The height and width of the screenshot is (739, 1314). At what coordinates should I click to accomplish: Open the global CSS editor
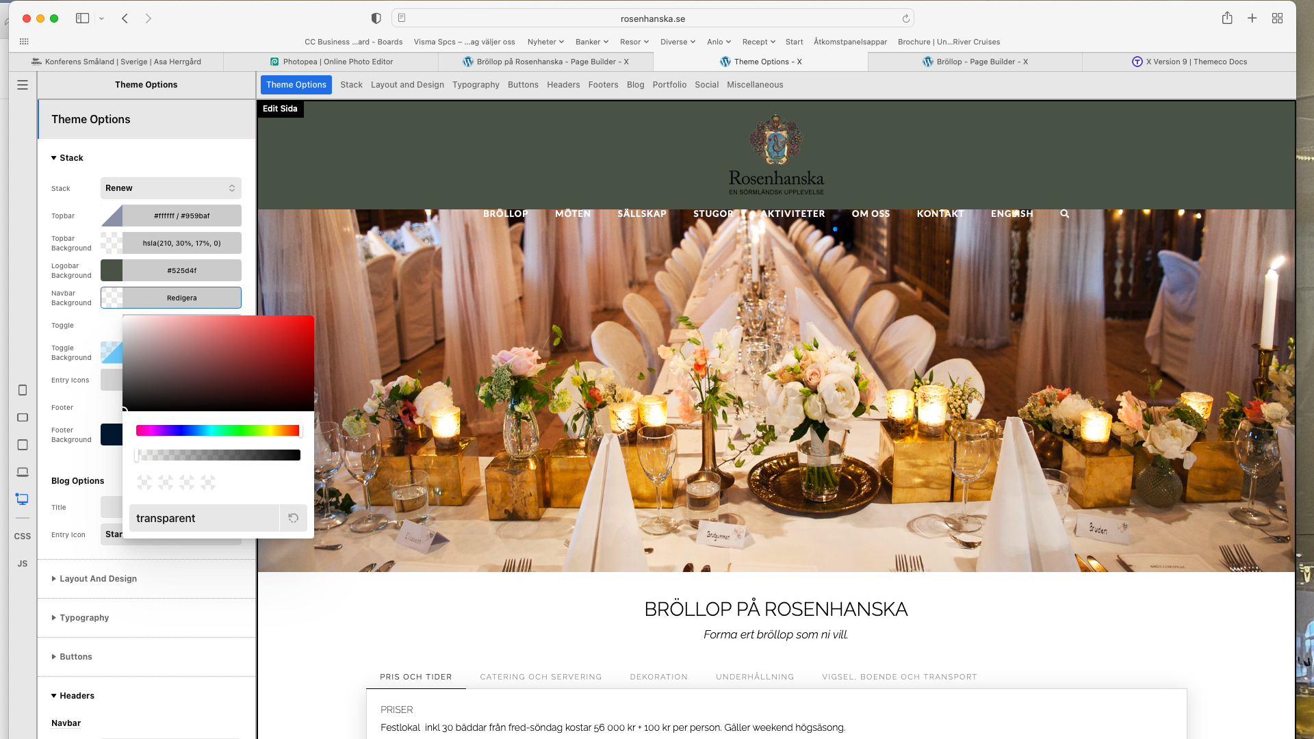[23, 536]
